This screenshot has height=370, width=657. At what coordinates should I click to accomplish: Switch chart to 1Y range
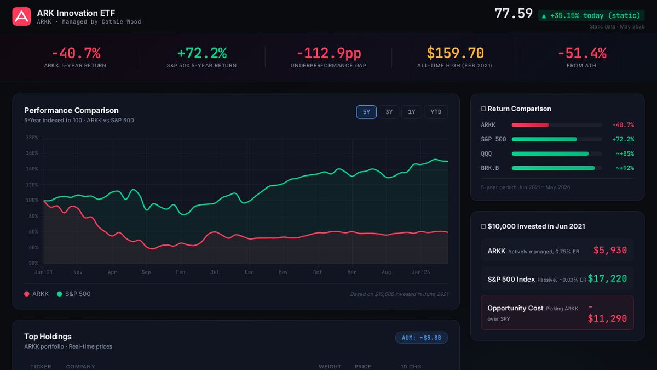pyautogui.click(x=412, y=112)
